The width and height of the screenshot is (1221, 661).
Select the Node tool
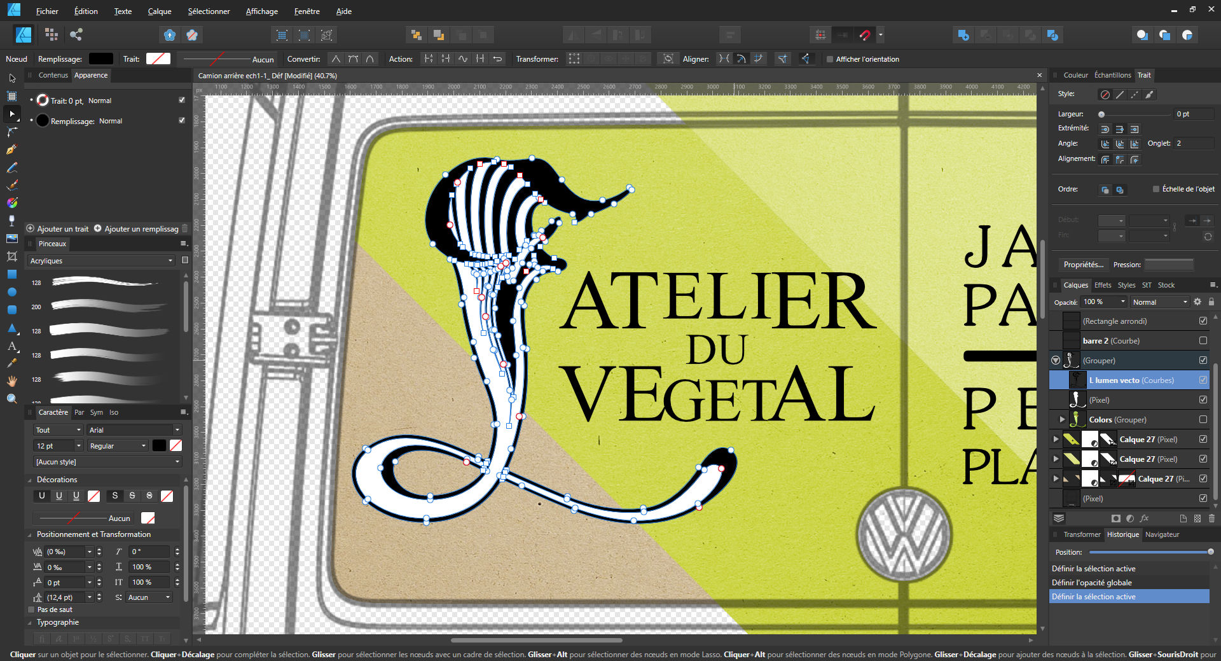point(12,114)
